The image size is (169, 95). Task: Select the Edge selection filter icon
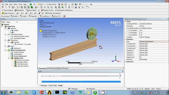[x=25, y=7]
